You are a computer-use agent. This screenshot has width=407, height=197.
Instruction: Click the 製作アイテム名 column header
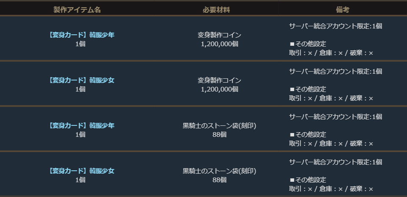(x=77, y=10)
